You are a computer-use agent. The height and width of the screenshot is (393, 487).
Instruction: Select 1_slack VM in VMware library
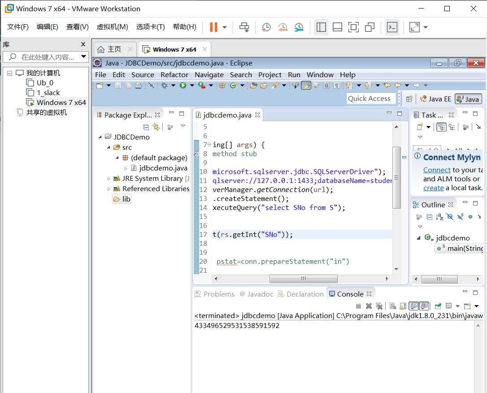43,92
